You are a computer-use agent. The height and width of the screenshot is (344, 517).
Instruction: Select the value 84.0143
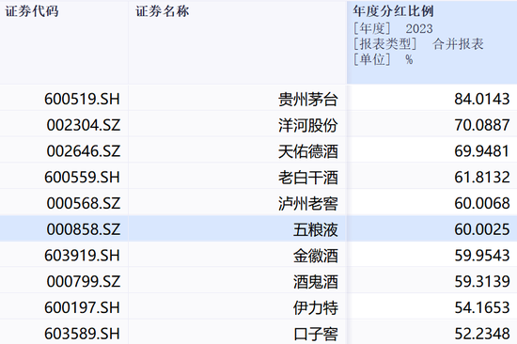pos(482,99)
